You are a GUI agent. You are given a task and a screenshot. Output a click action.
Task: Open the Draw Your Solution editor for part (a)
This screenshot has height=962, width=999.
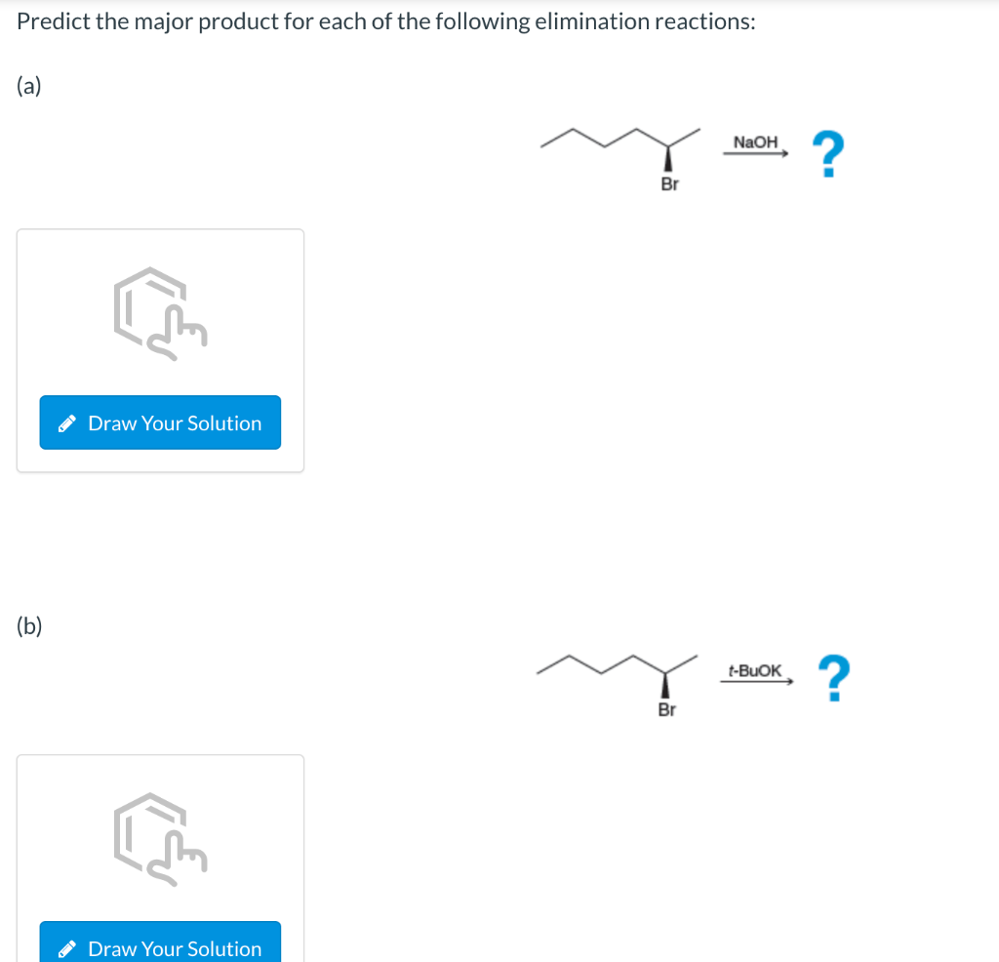tap(160, 422)
